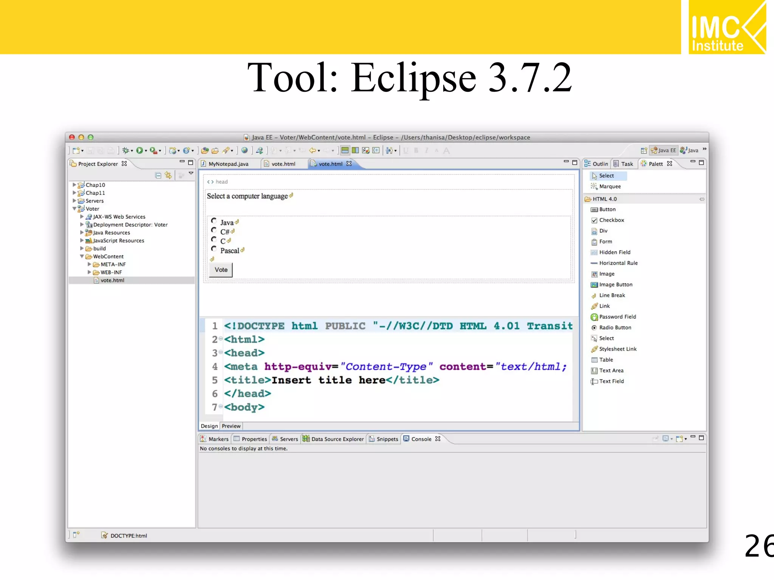Screen dimensions: 774x580
Task: Pick Checkbox from the HTML 4.0 palette
Action: pos(608,220)
